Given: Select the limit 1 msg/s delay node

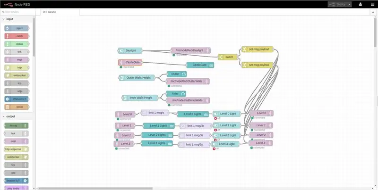Looking at the screenshot, I should click(x=155, y=113).
